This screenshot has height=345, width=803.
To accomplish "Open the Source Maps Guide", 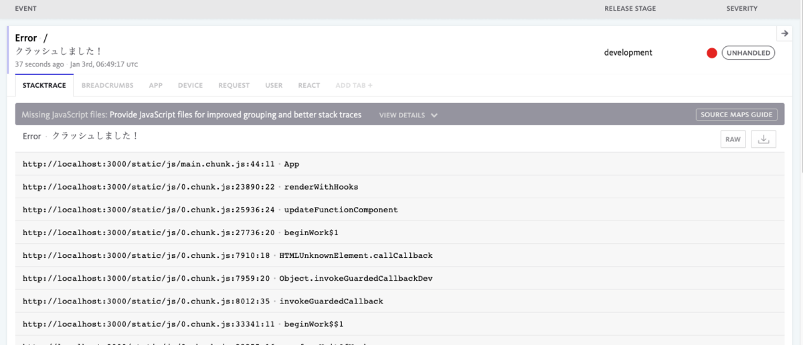I will pyautogui.click(x=736, y=115).
